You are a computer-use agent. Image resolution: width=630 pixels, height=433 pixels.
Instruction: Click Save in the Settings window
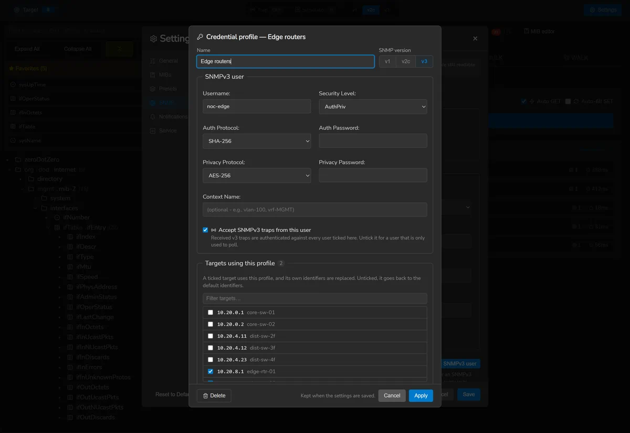tap(469, 394)
